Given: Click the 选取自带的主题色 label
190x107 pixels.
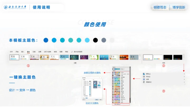Looking at the screenshot, I should (x=92, y=73).
